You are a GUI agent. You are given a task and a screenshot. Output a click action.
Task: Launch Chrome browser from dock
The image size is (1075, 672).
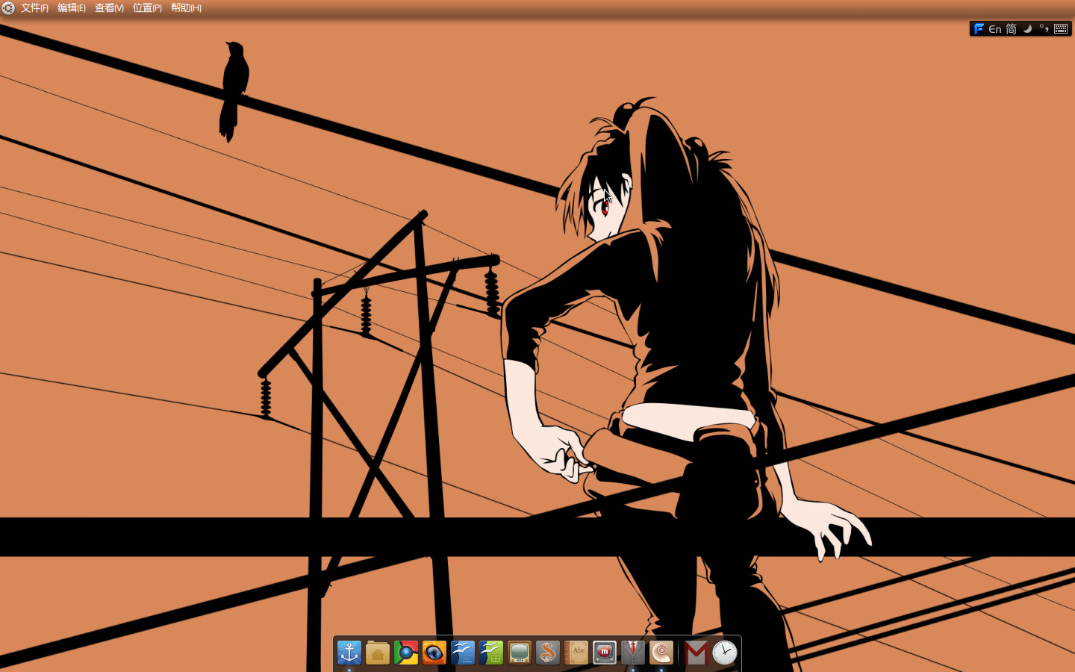[x=406, y=653]
